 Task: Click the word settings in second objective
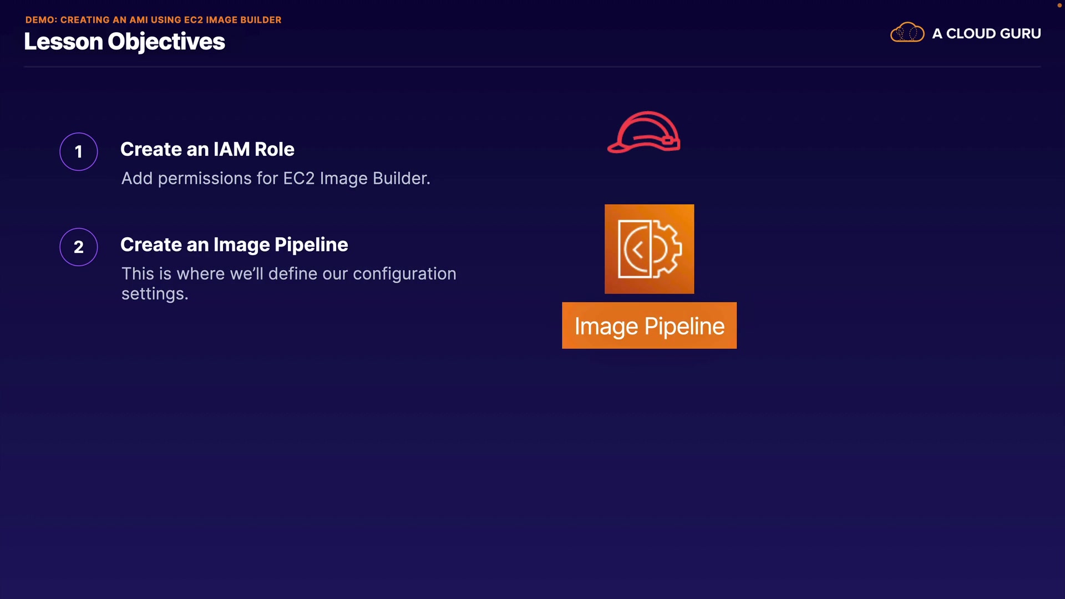coord(155,294)
